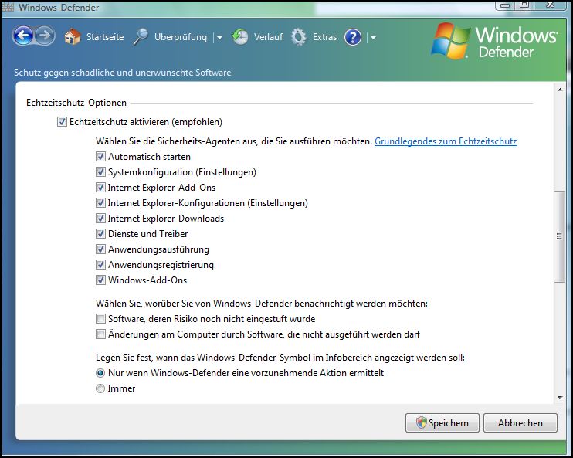Select the Immer radio button
Screen dimensions: 573x458
coord(100,388)
